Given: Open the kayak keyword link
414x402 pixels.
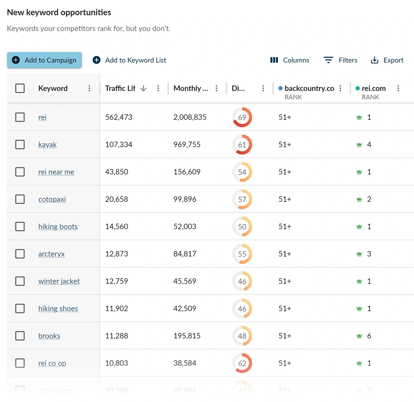Looking at the screenshot, I should click(47, 144).
